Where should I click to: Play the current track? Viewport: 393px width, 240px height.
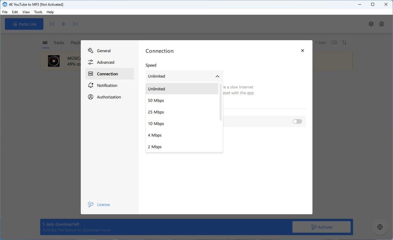[64, 24]
